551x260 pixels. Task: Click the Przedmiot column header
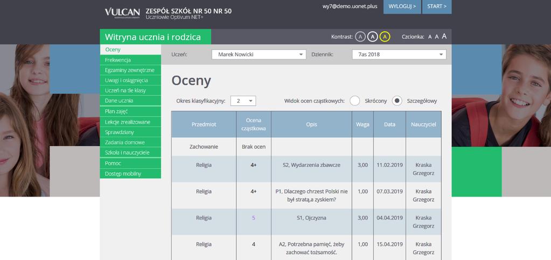204,124
